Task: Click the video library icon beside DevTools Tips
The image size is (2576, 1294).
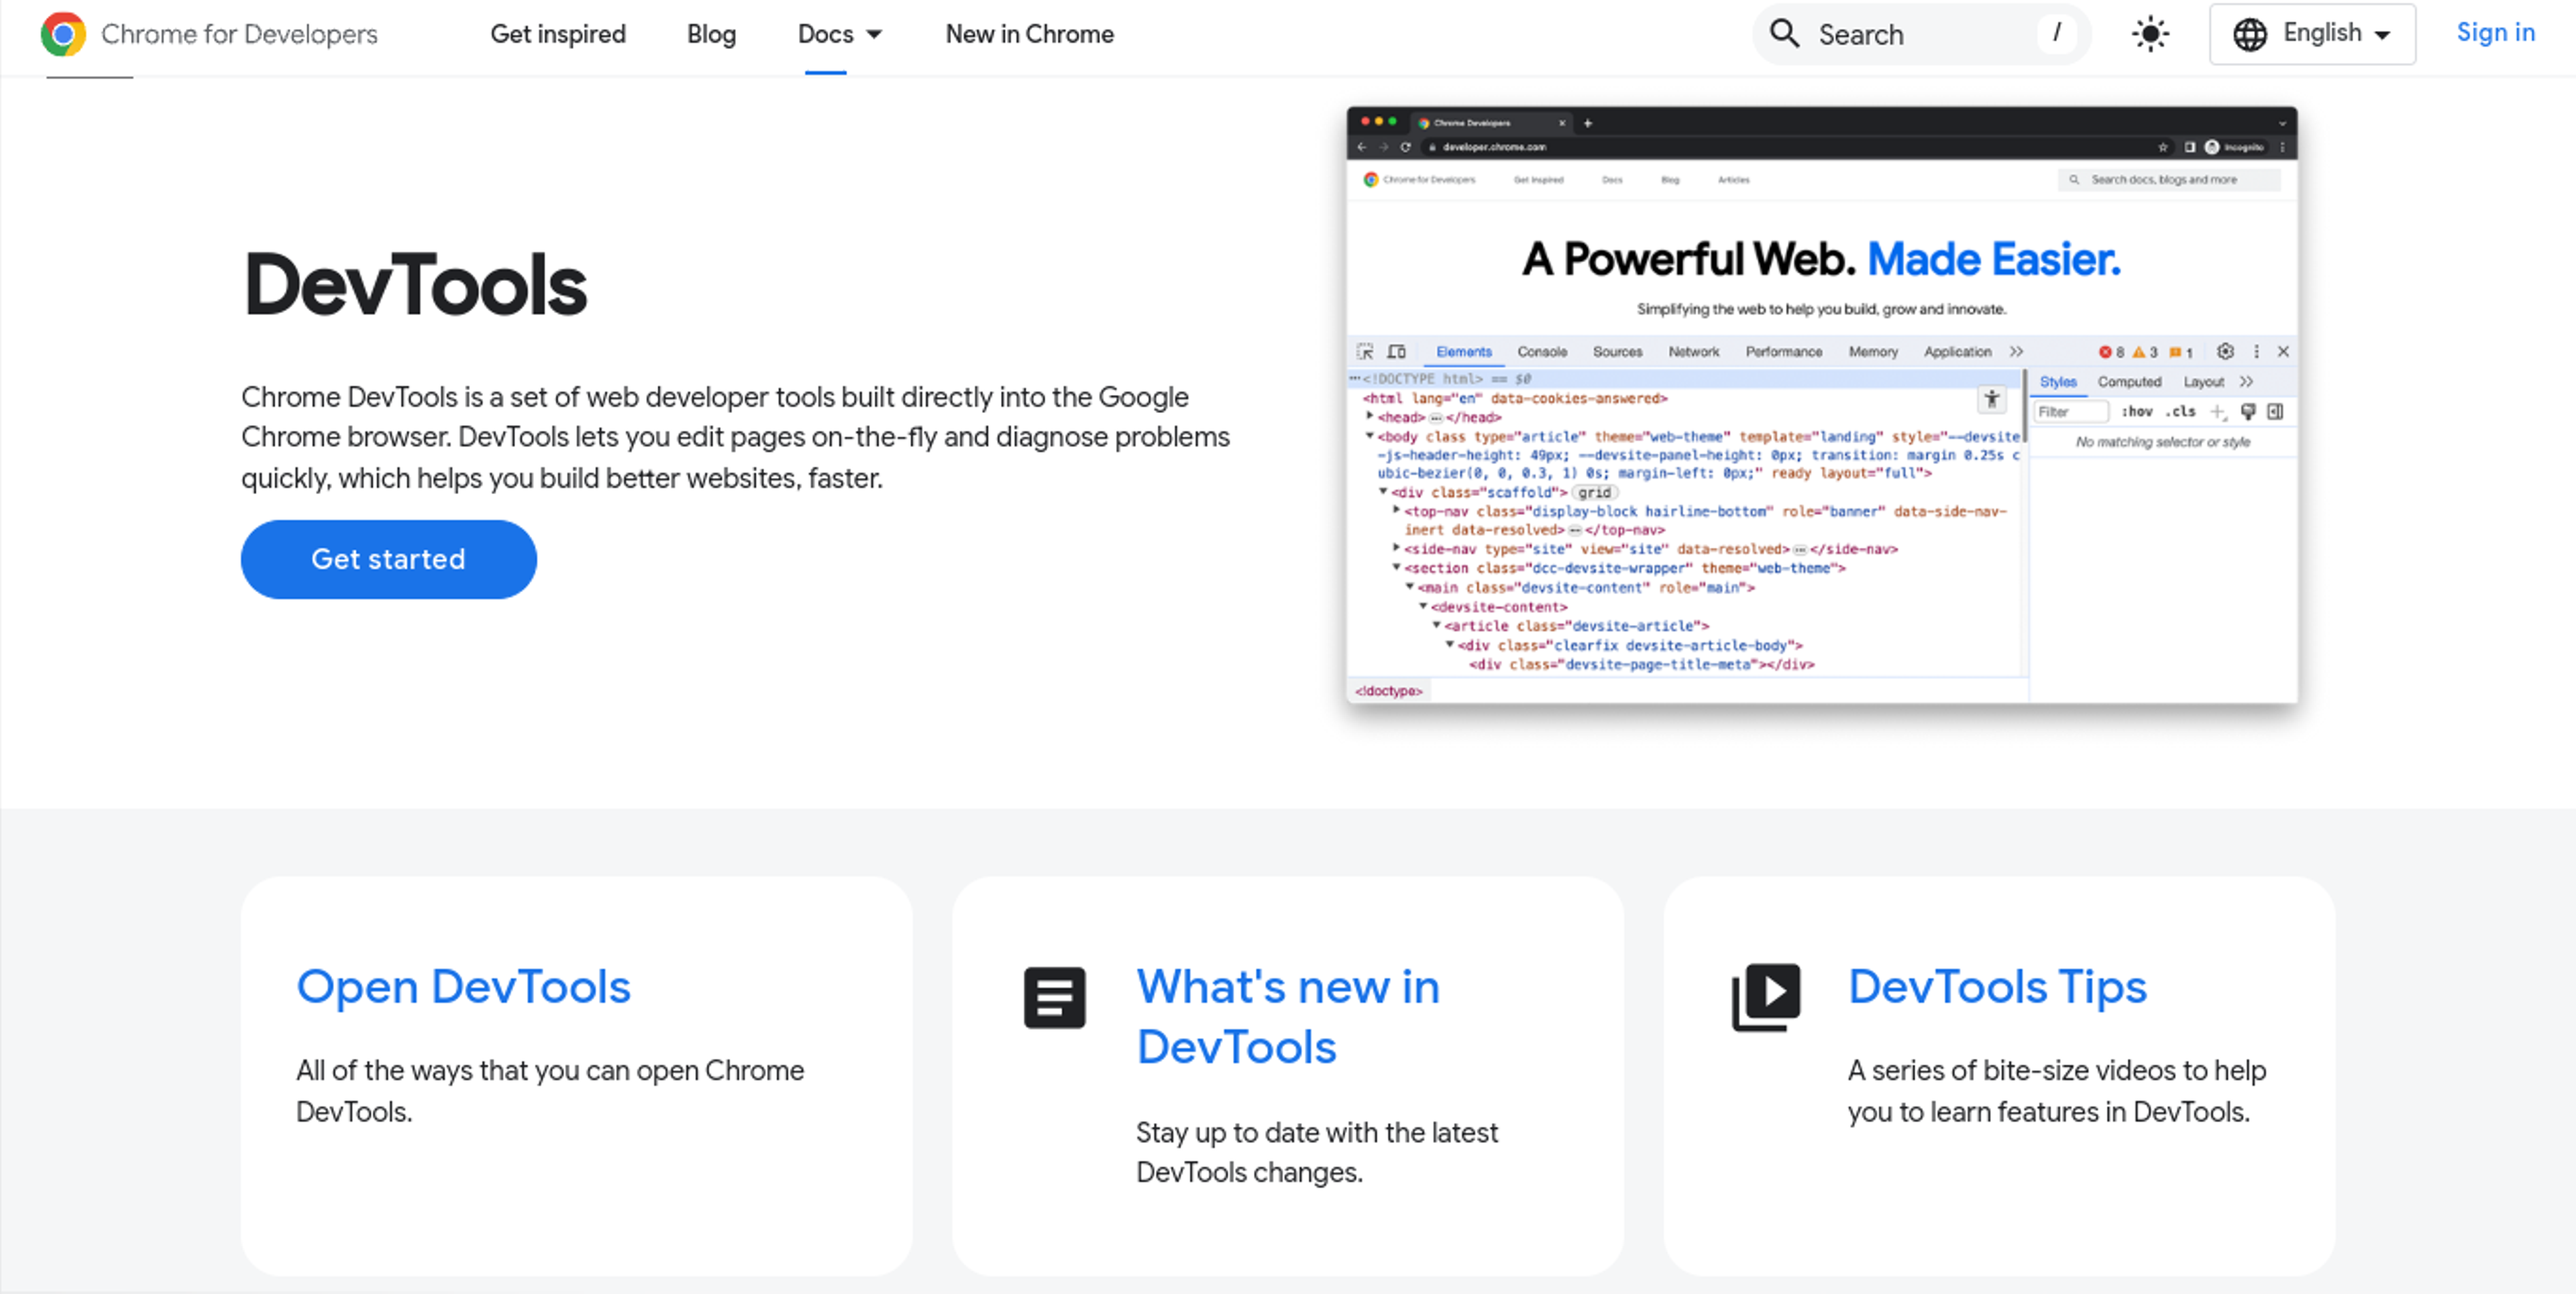Action: point(1766,997)
